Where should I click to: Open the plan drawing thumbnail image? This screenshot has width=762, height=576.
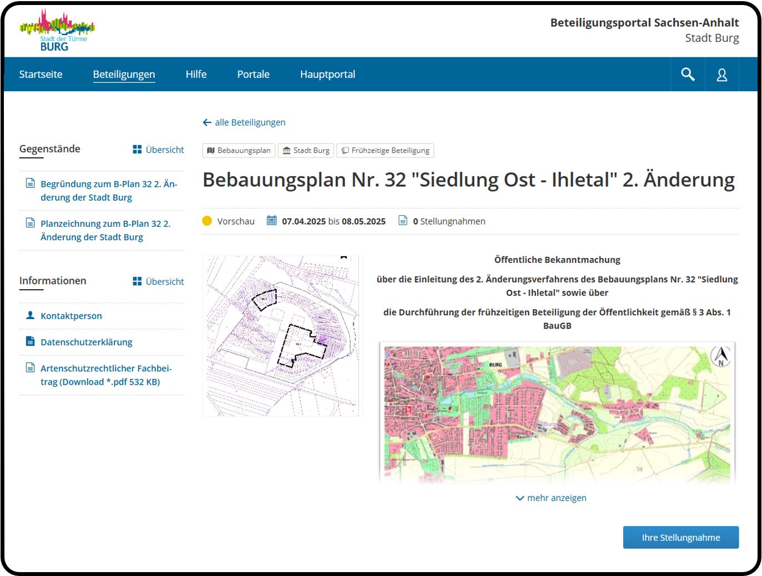pyautogui.click(x=282, y=336)
